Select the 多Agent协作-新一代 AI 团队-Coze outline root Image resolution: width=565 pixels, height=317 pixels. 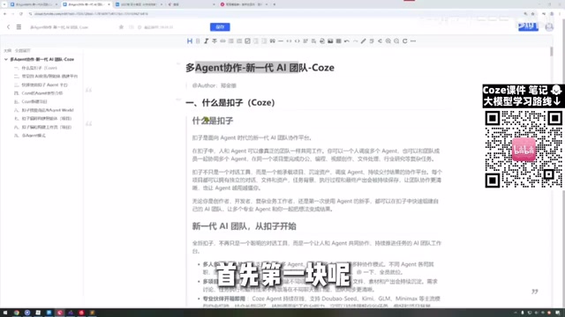click(41, 59)
